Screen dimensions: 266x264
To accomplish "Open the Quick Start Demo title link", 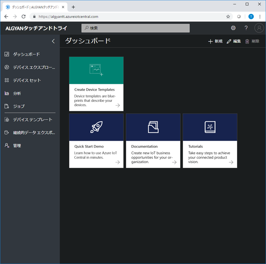I will click(x=89, y=146).
